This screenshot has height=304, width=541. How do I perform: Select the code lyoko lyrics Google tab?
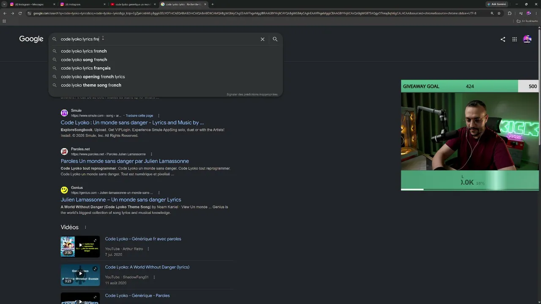[184, 4]
